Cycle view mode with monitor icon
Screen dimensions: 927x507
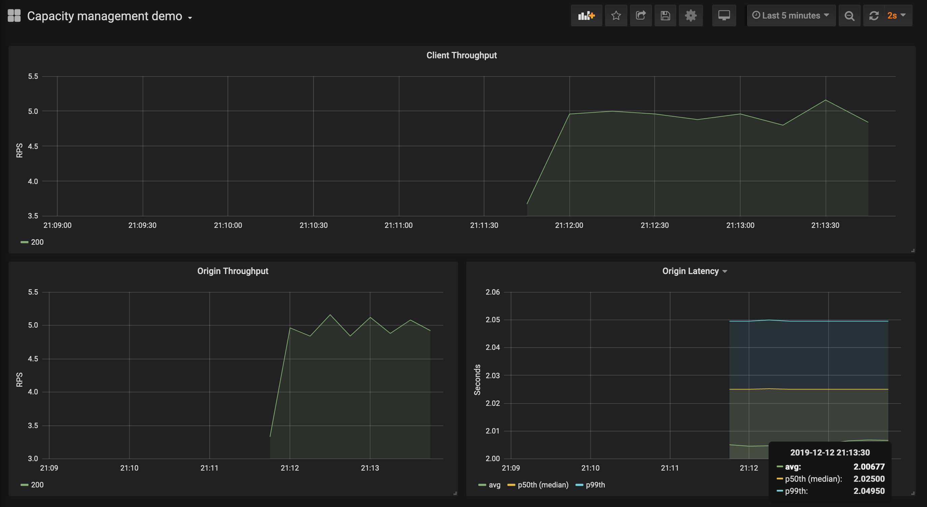pos(724,16)
